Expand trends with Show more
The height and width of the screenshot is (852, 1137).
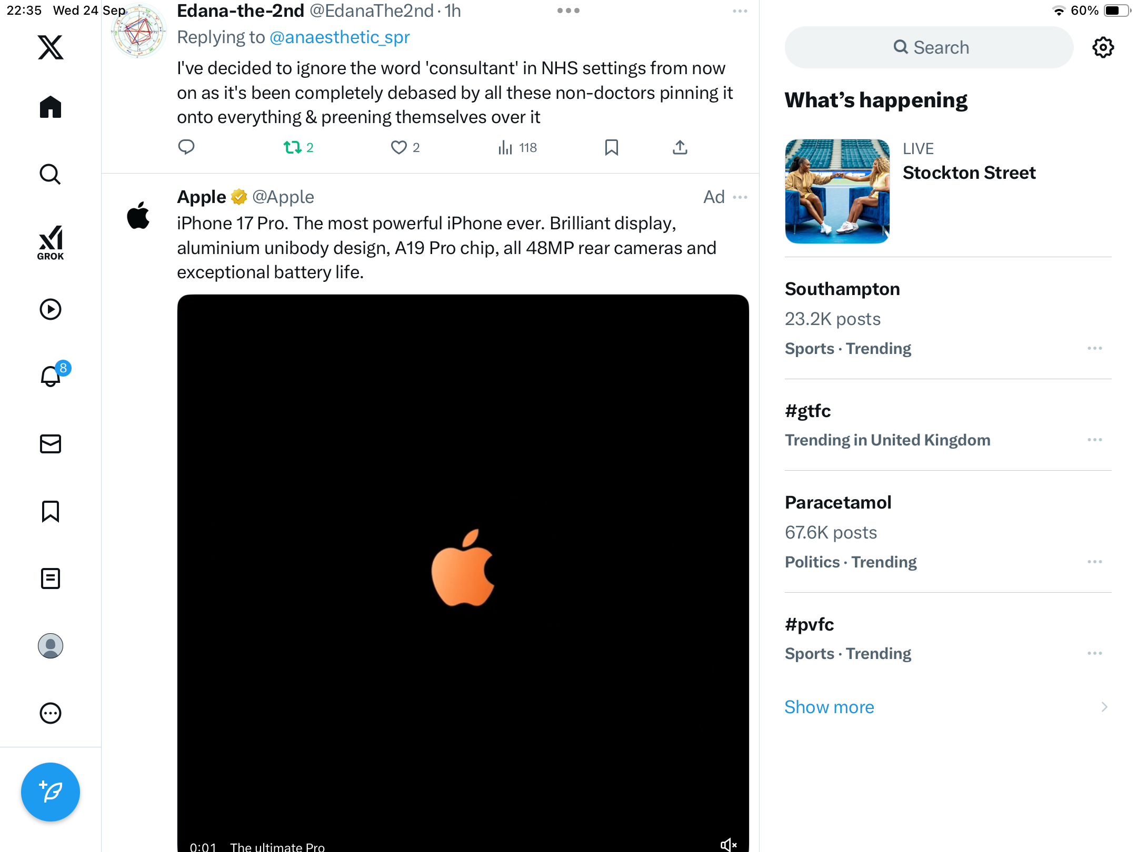[x=830, y=707]
